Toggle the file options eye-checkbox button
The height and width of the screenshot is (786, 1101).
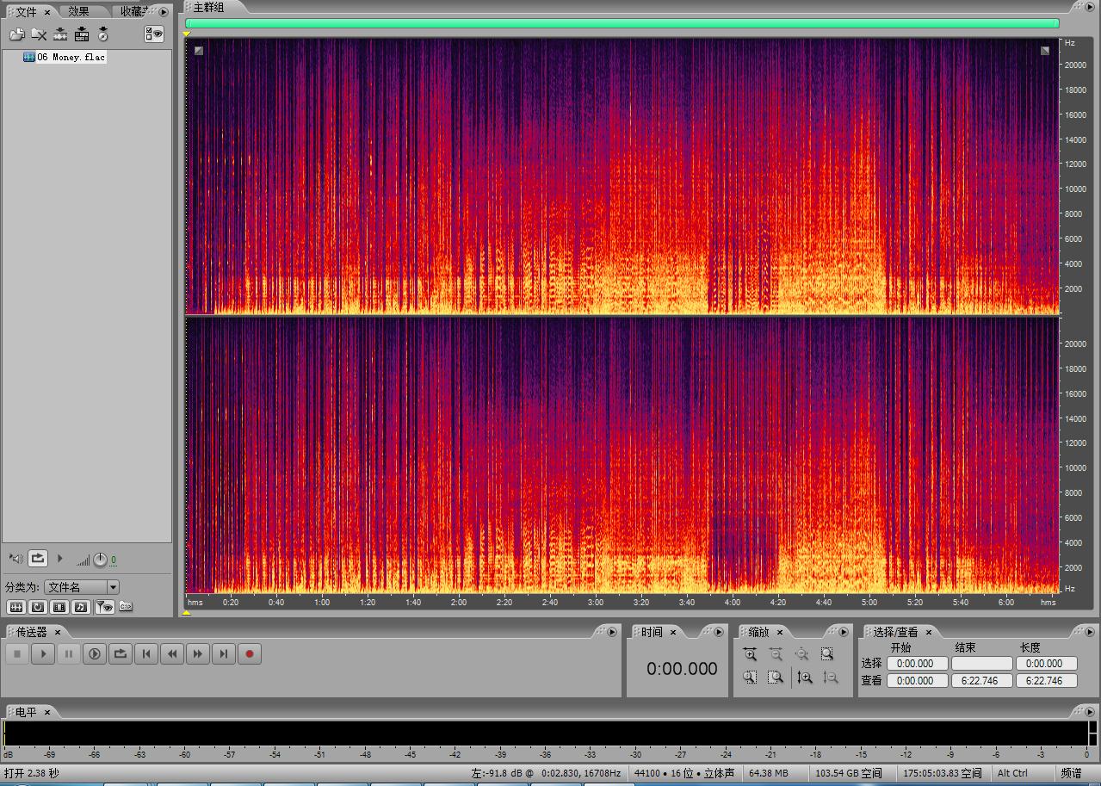pos(154,34)
